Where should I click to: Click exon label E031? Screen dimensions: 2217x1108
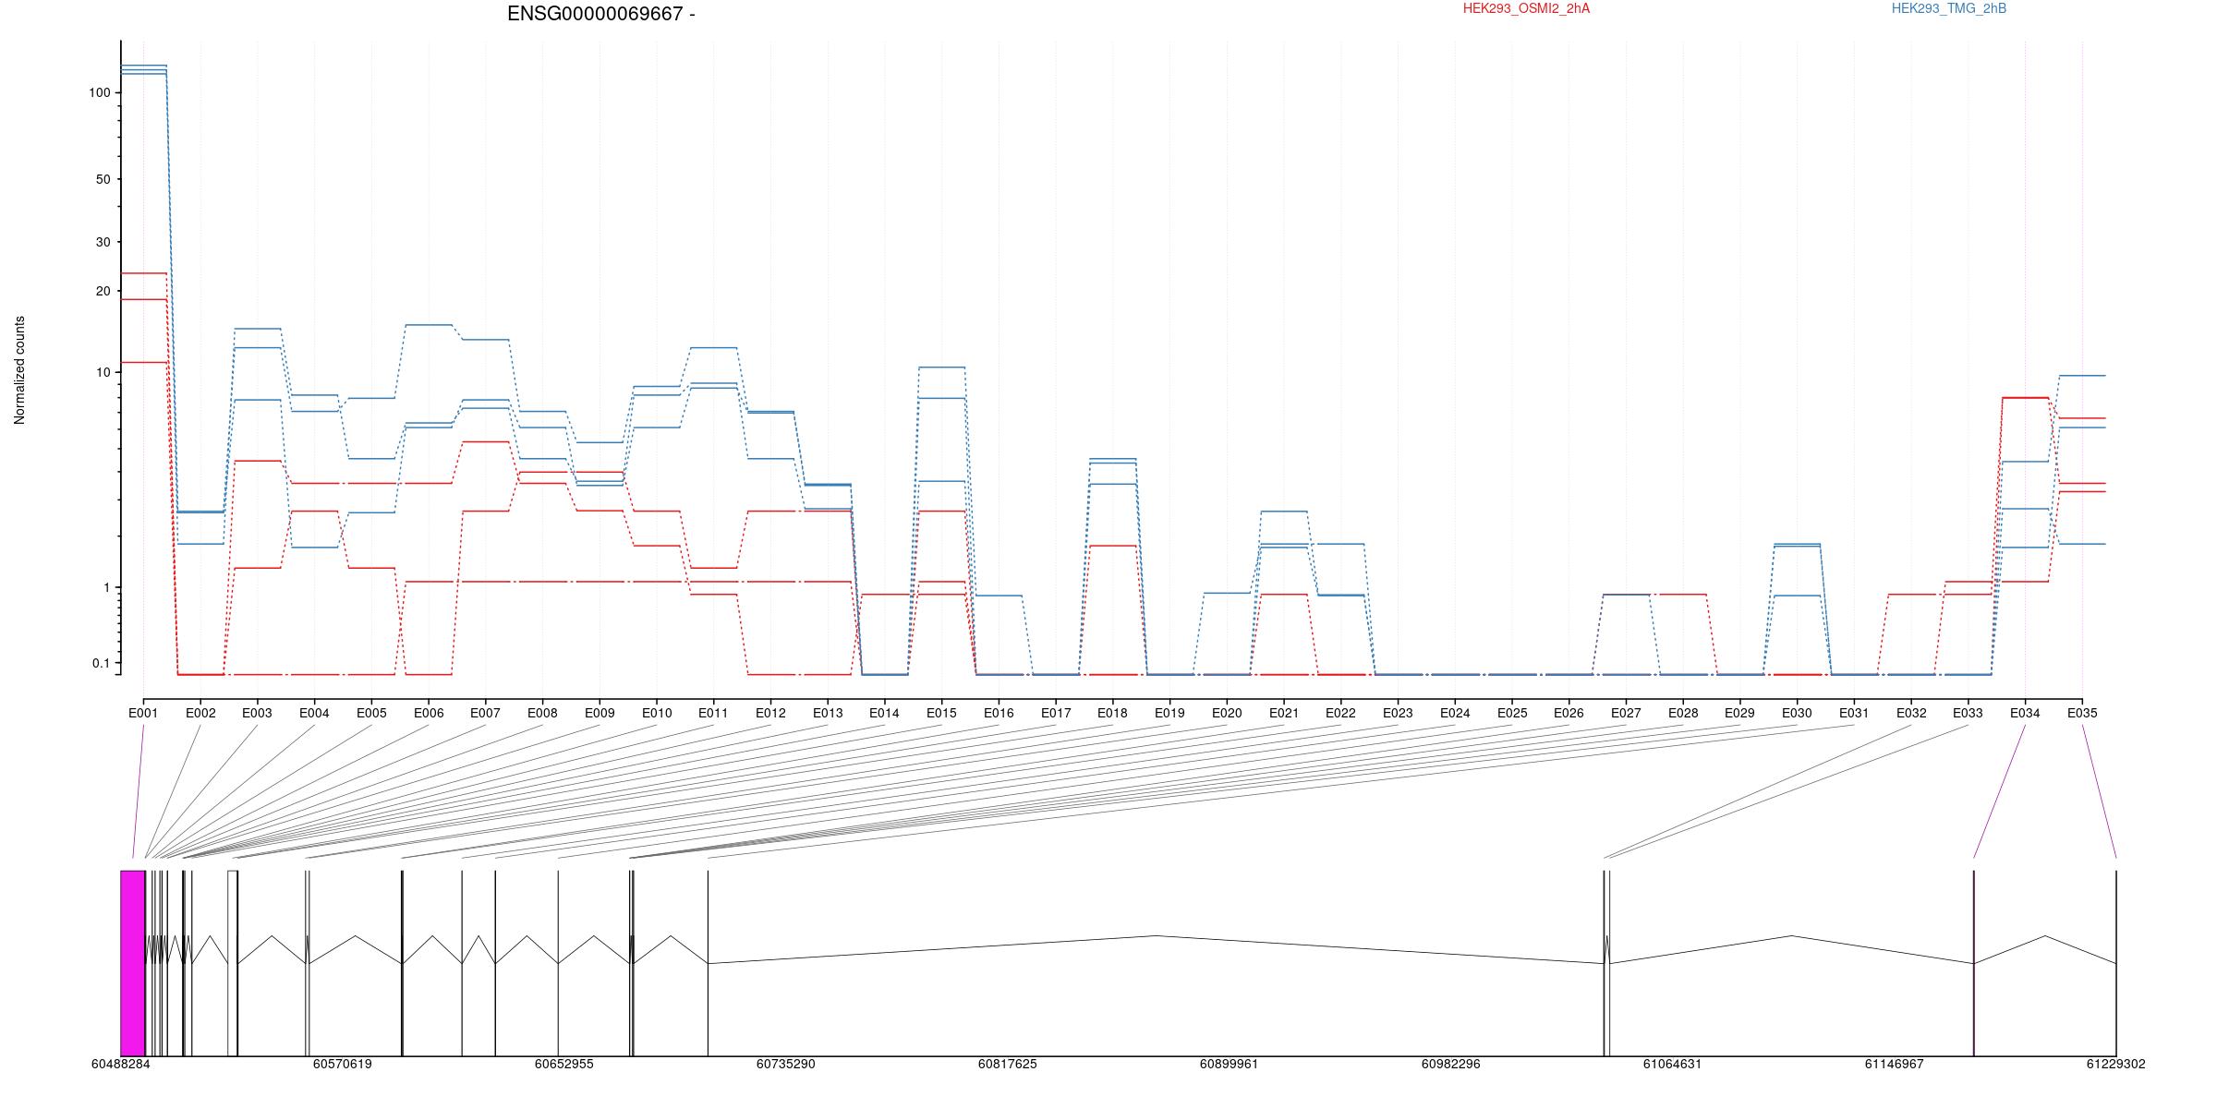click(1854, 713)
